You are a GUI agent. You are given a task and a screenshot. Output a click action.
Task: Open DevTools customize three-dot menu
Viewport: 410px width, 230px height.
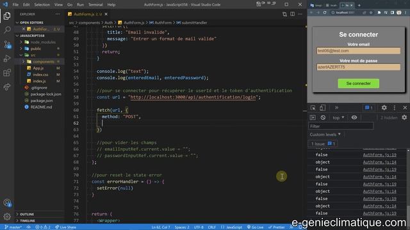395,108
